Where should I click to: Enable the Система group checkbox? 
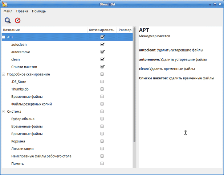(x=102, y=111)
